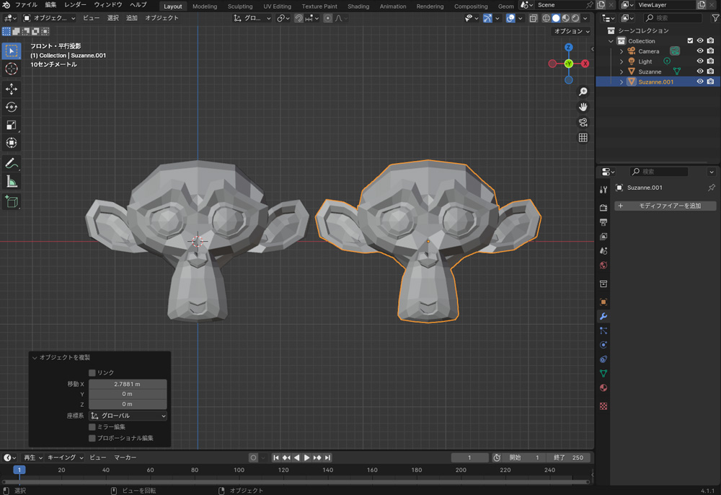The image size is (721, 495).
Task: Collapse the オブジェクトを複製 panel
Action: (35, 358)
